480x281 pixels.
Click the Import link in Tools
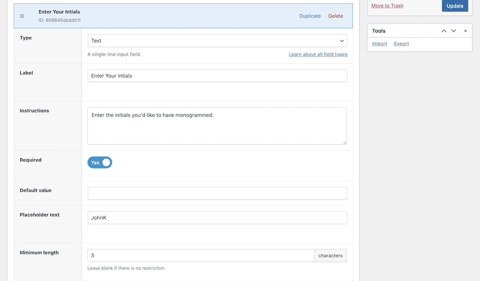pos(379,44)
